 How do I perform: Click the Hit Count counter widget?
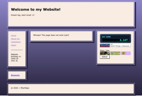click(115, 38)
